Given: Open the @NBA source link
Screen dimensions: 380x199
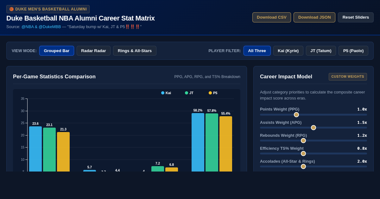Looking at the screenshot, I should (x=28, y=27).
